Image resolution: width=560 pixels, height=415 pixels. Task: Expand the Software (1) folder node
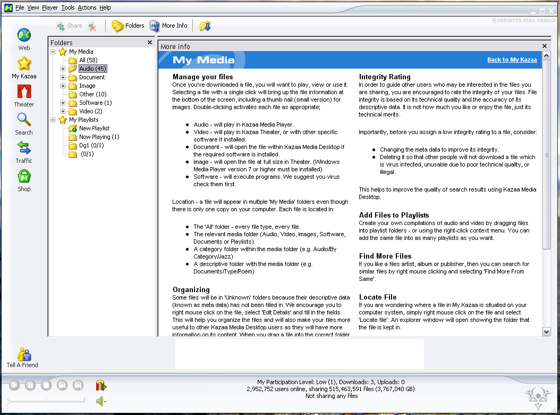pos(63,103)
